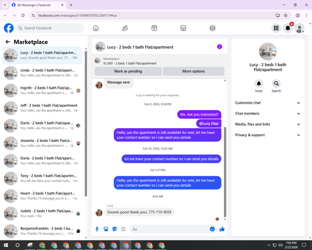Screen dimensions: 312x250
Task: Click Search magnifier in chat details panel
Action: (x=276, y=84)
